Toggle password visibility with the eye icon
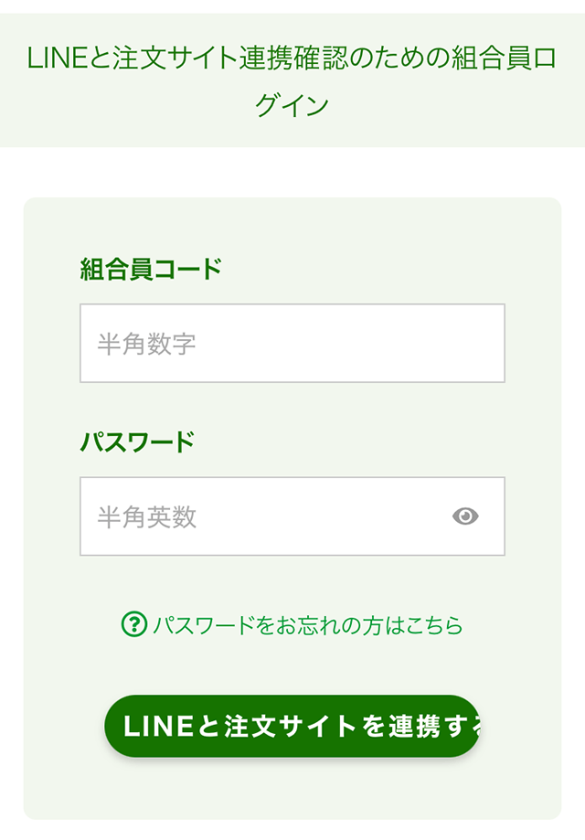 click(x=465, y=516)
